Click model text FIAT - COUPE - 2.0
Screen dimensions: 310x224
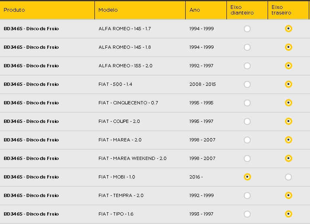(119, 122)
